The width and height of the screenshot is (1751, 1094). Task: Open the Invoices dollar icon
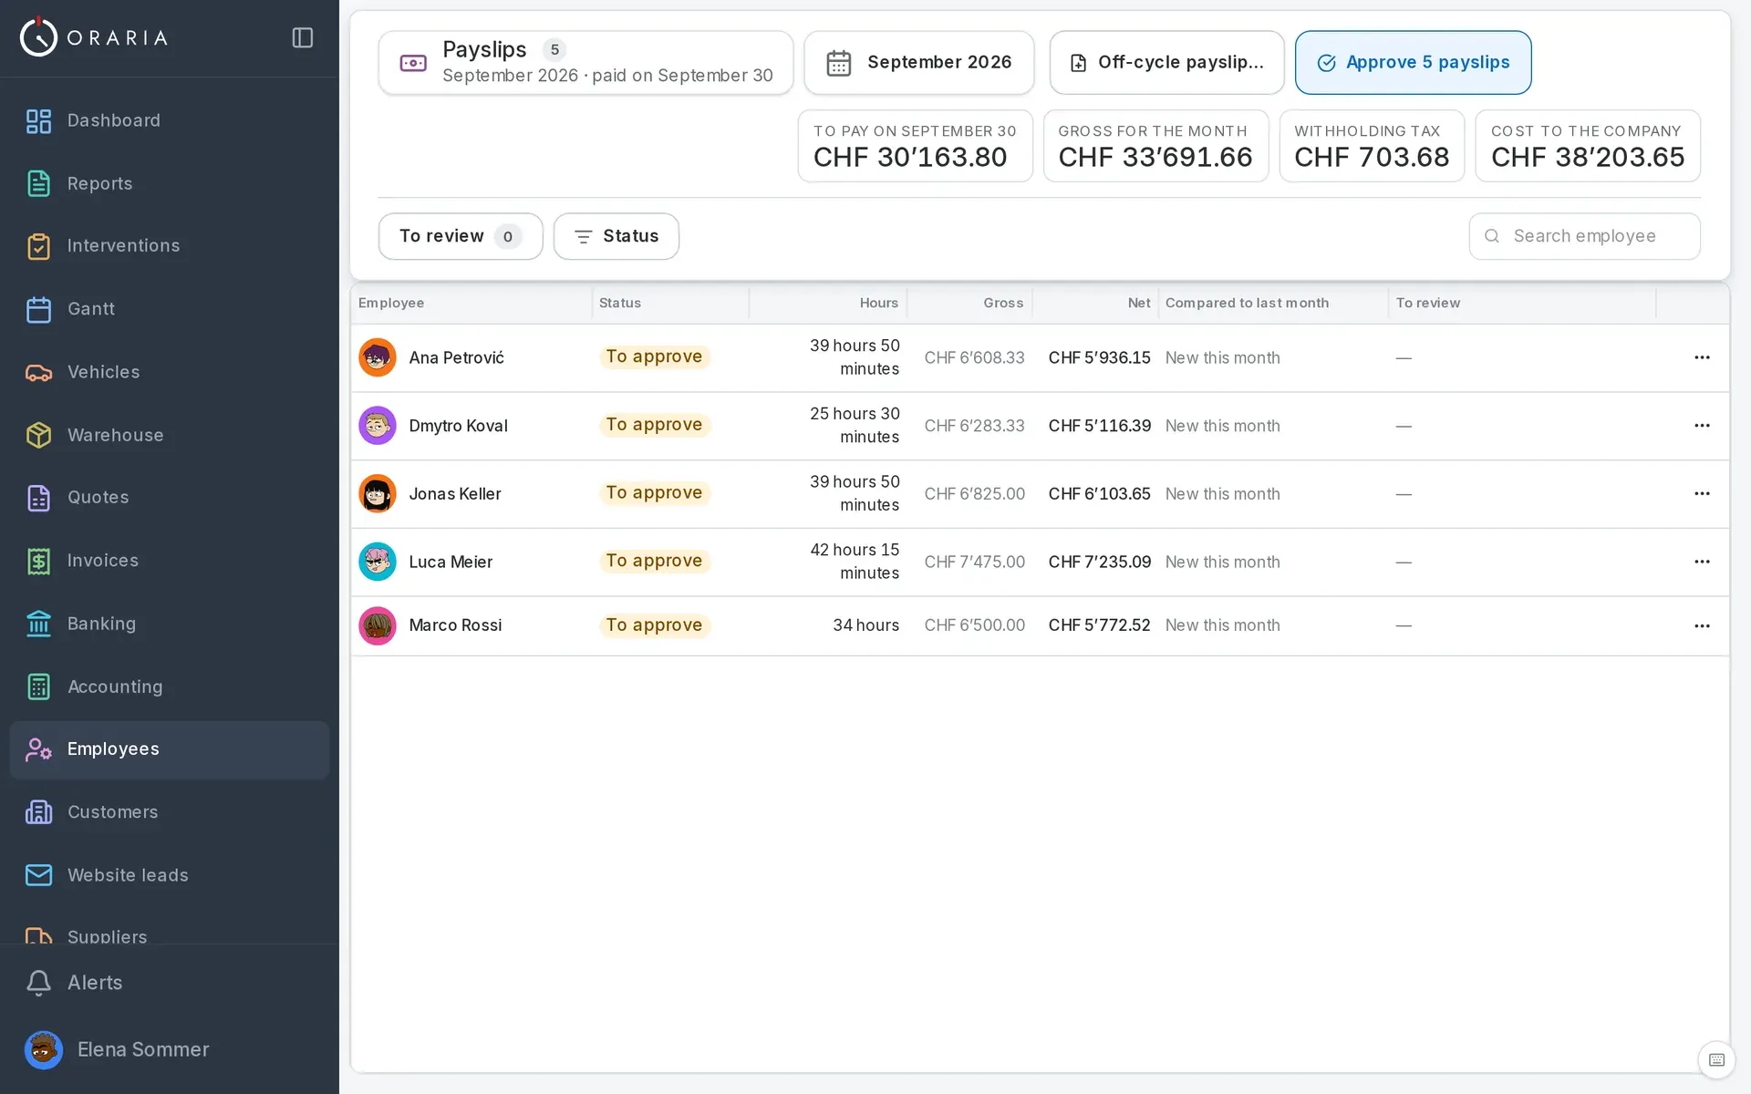pyautogui.click(x=38, y=561)
